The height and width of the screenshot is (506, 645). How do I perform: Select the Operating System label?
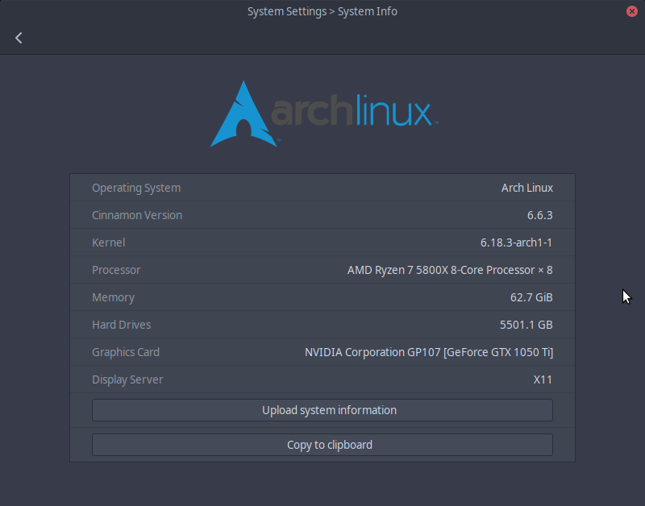[136, 188]
